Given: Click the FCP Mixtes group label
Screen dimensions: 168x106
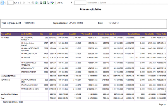Looking at the screenshot, I should coord(5,38).
